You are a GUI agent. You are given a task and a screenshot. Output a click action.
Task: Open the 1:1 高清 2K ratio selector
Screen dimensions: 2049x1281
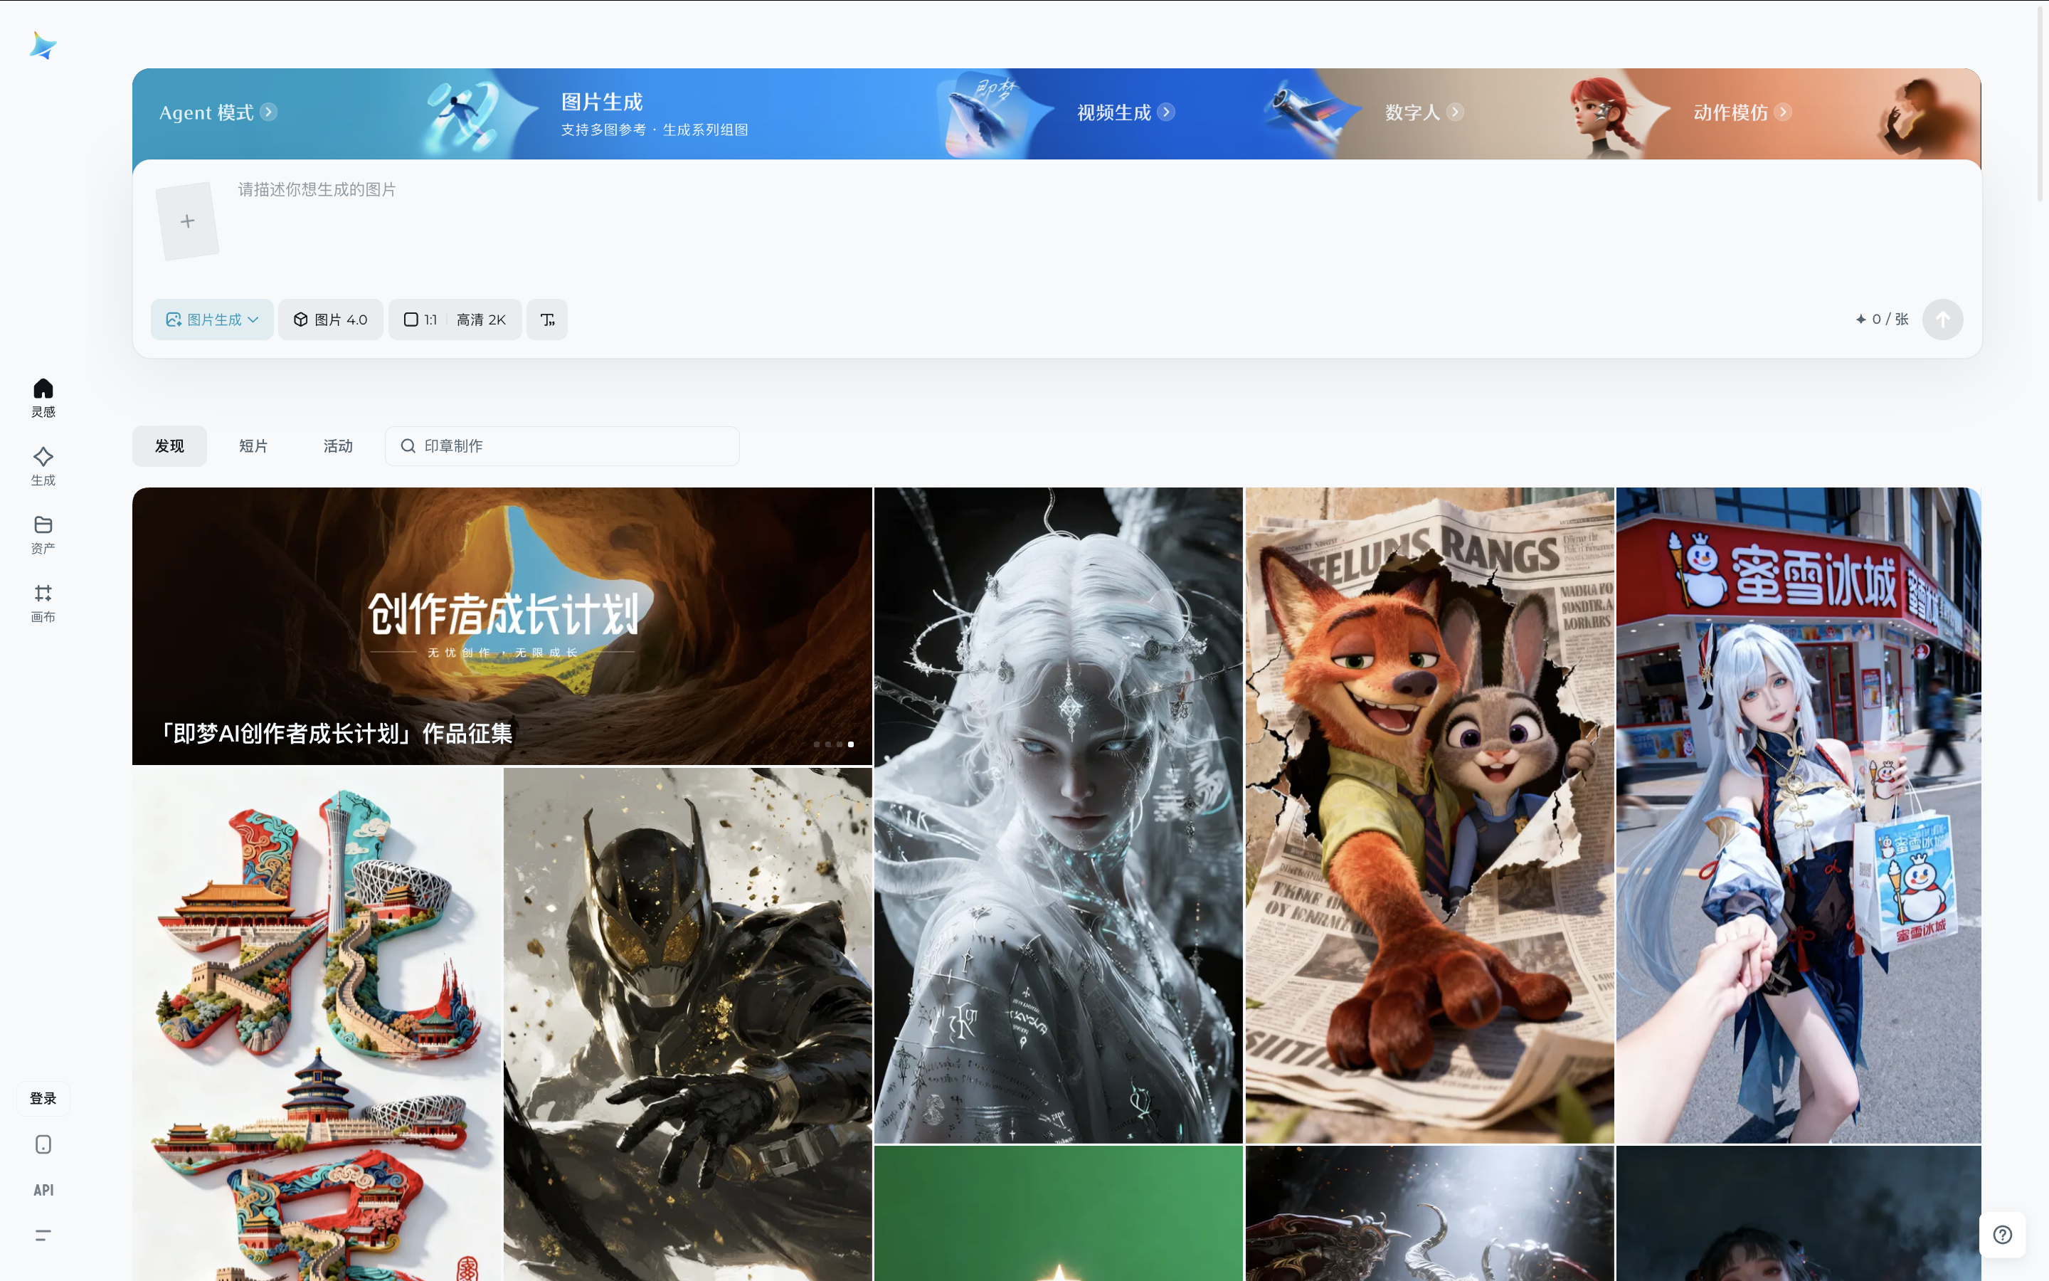455,320
